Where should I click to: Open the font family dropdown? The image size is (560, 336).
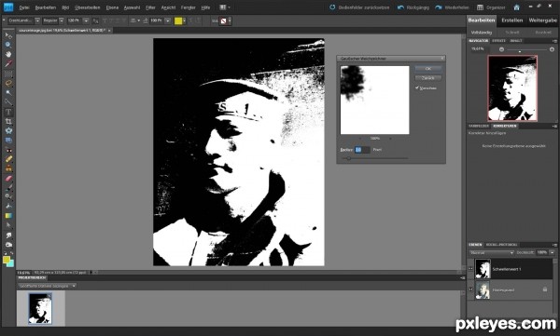(37, 20)
